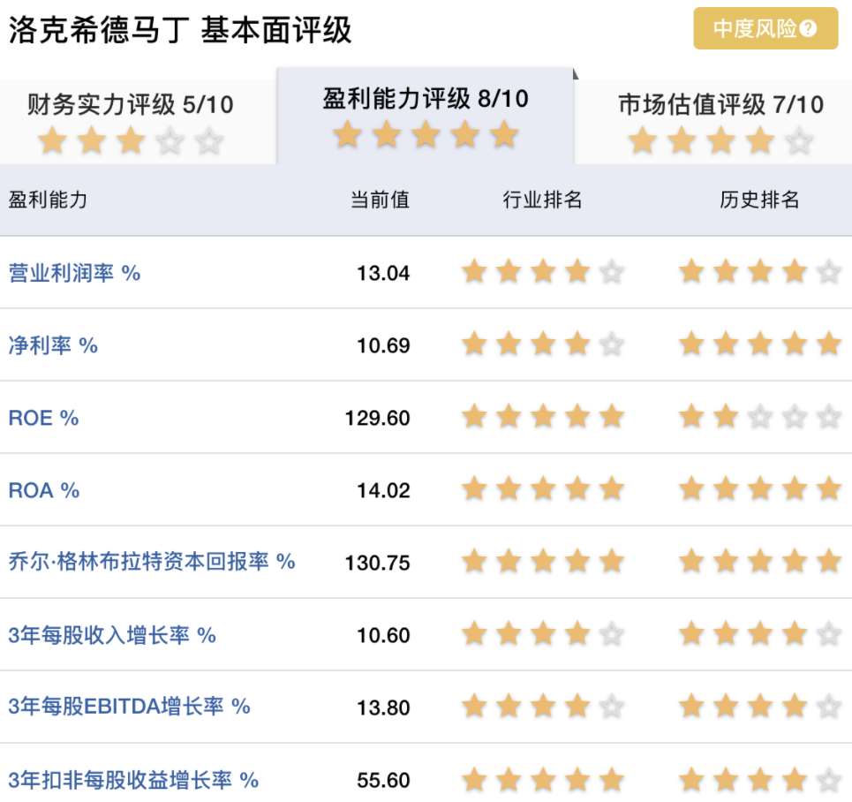Open 3年每股EBITDA增长率 % link
Image resolution: width=852 pixels, height=802 pixels.
[129, 707]
